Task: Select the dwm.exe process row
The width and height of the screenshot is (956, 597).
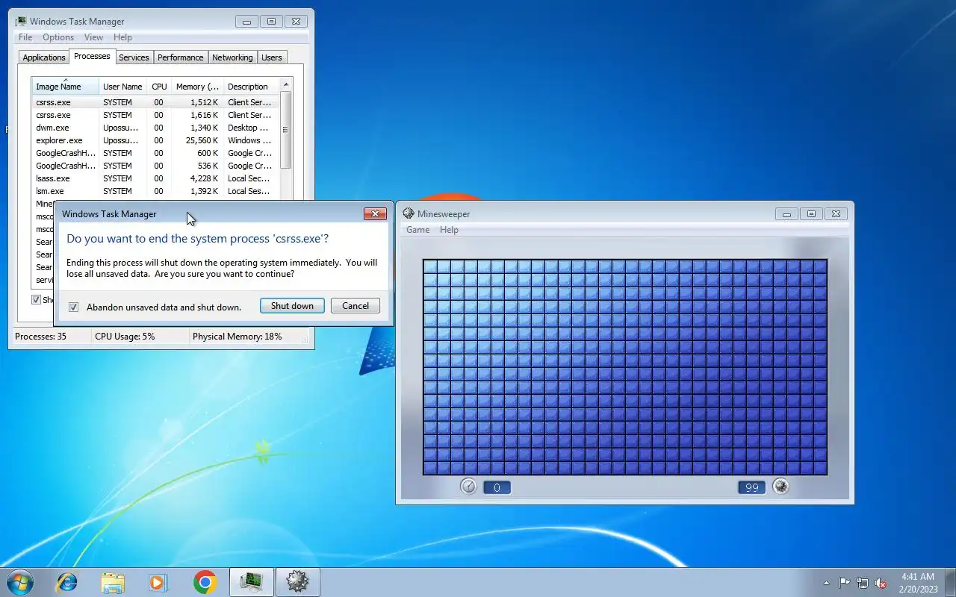Action: pyautogui.click(x=155, y=128)
